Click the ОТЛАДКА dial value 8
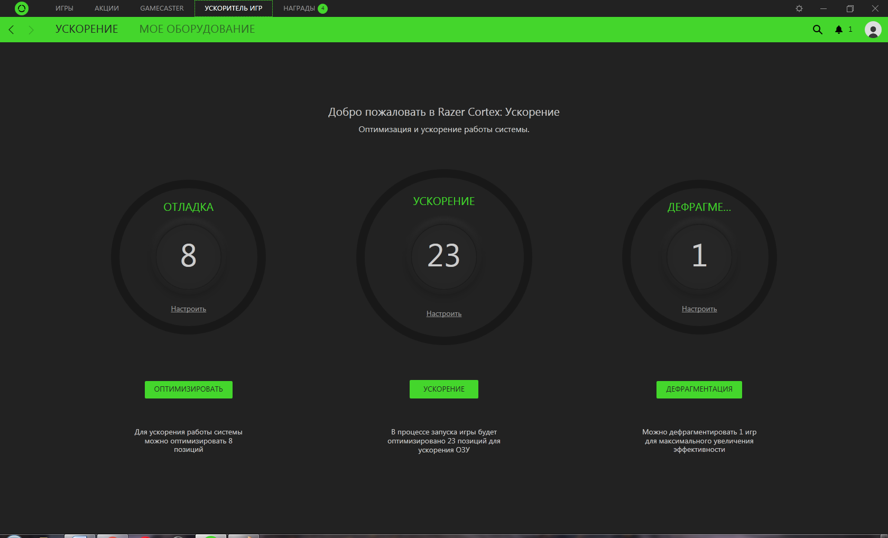Image resolution: width=888 pixels, height=538 pixels. 189,256
